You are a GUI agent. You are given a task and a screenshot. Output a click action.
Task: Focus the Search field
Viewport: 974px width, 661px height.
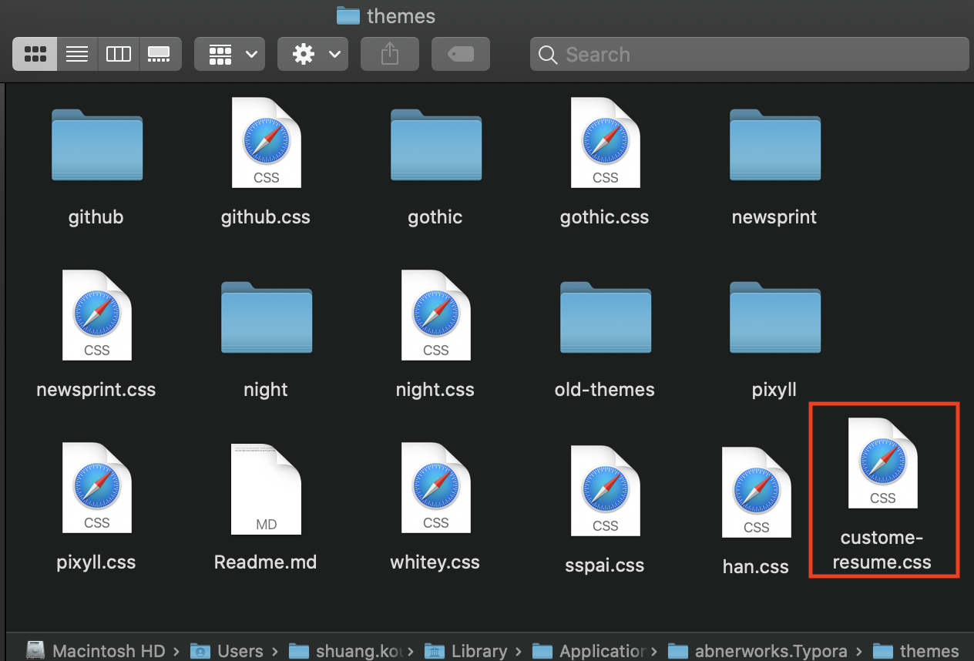pyautogui.click(x=749, y=54)
